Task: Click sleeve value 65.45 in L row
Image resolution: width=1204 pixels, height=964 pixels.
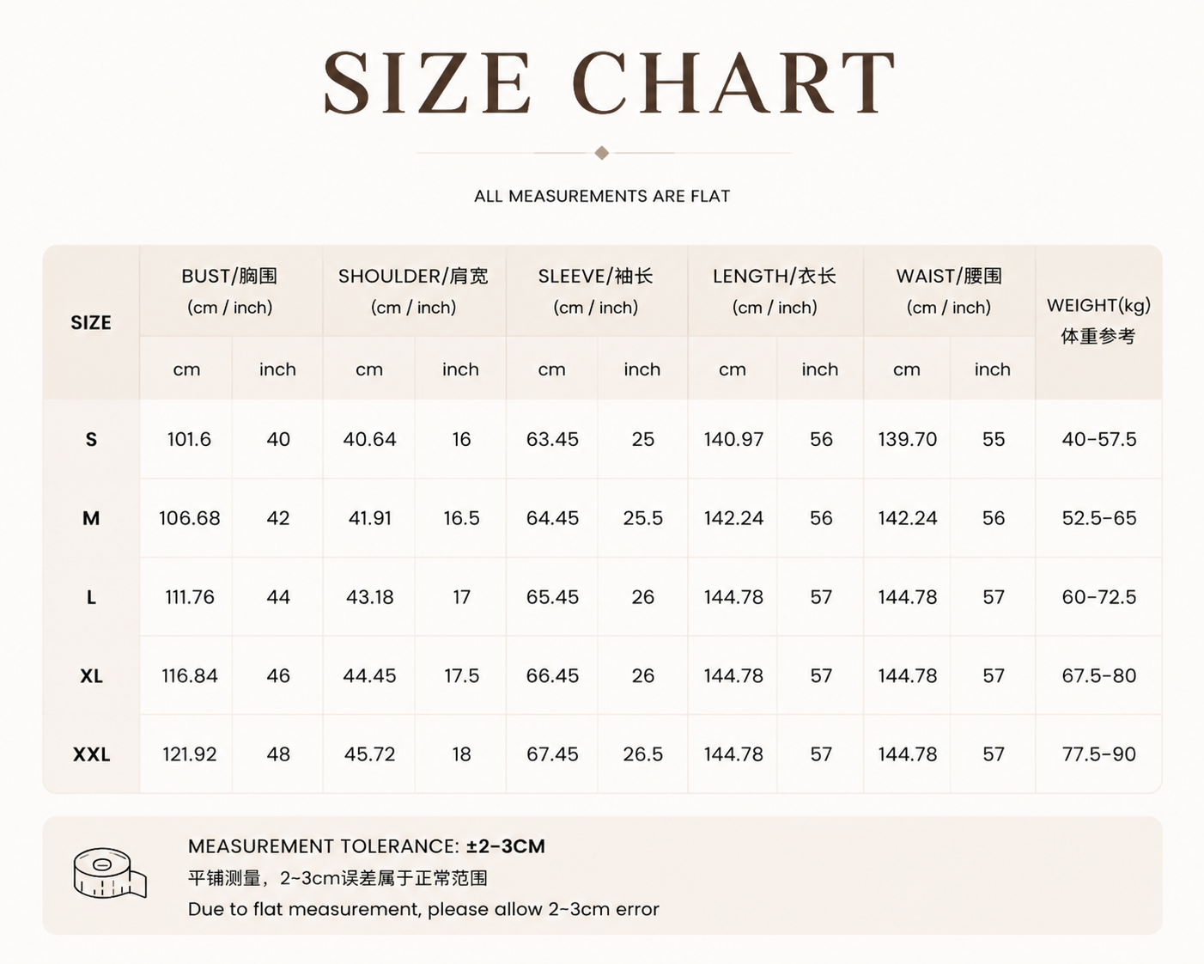Action: (552, 597)
